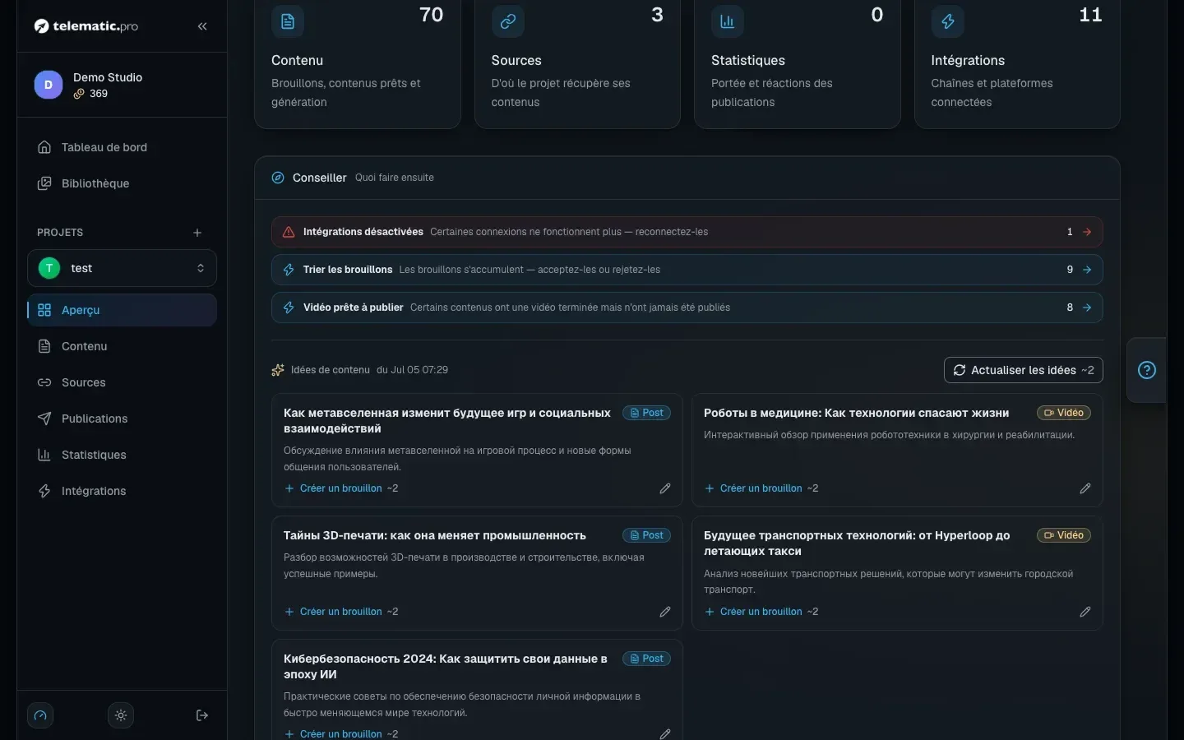This screenshot has width=1184, height=740.
Task: Open the help question mark icon
Action: click(x=1147, y=370)
